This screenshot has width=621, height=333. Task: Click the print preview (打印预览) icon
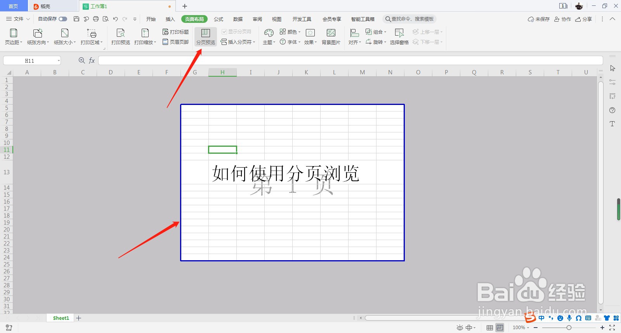(x=121, y=33)
